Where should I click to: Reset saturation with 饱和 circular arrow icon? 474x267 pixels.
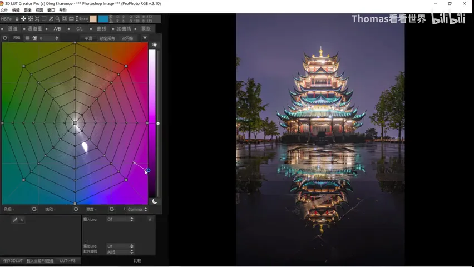pos(76,209)
